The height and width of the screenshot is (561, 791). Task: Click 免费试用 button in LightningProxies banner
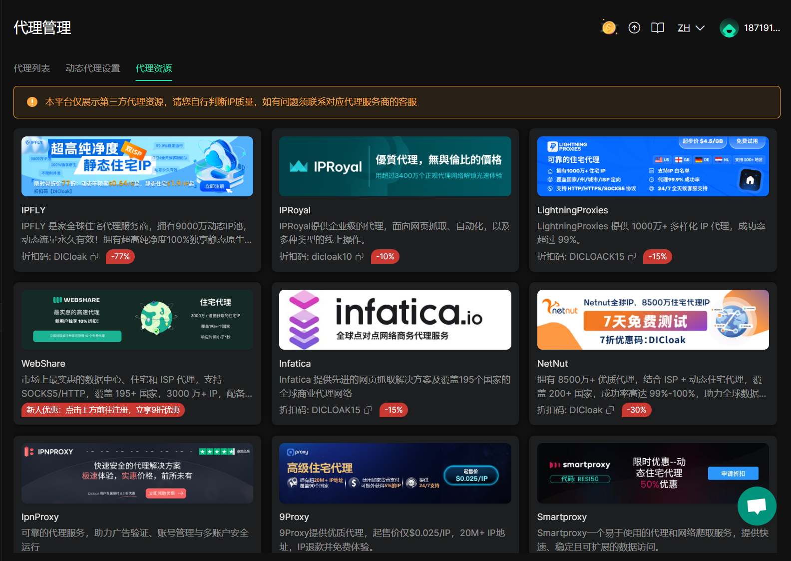coord(747,141)
